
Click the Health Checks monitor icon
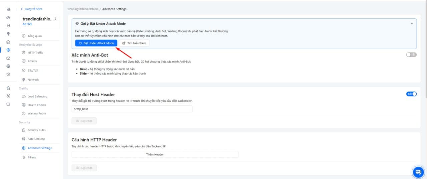[x=24, y=105]
